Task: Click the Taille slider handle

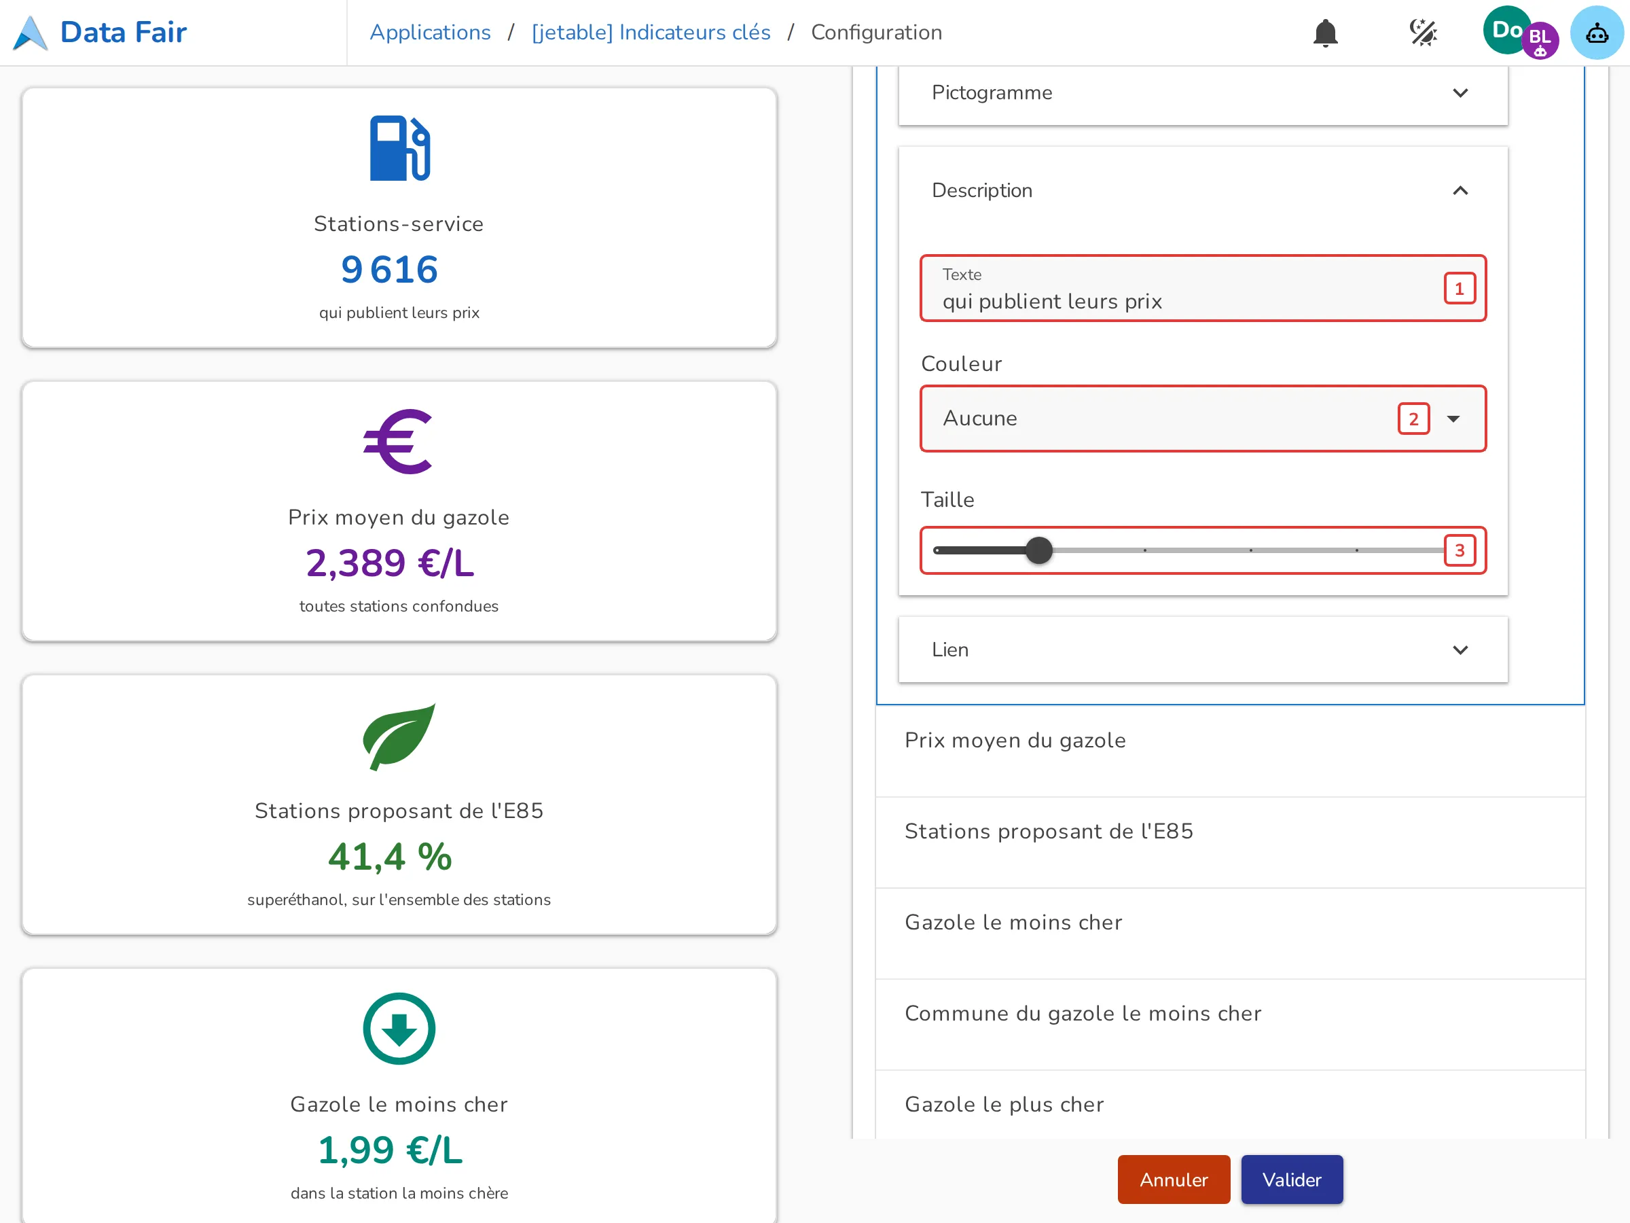Action: tap(1039, 550)
